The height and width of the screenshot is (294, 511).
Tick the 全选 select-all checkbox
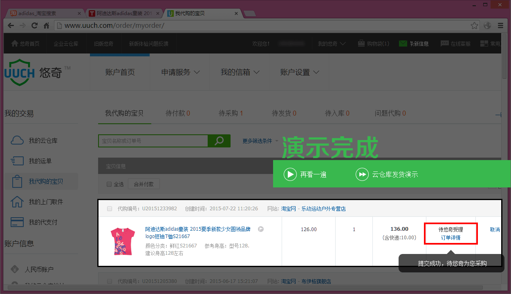pos(109,184)
